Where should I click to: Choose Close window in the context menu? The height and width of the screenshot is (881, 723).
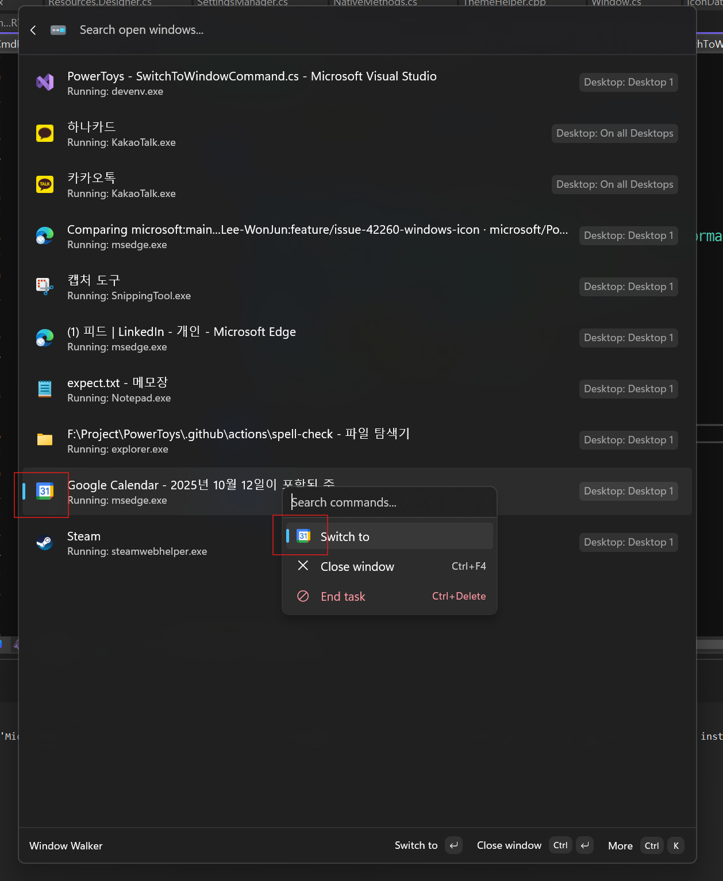click(390, 566)
